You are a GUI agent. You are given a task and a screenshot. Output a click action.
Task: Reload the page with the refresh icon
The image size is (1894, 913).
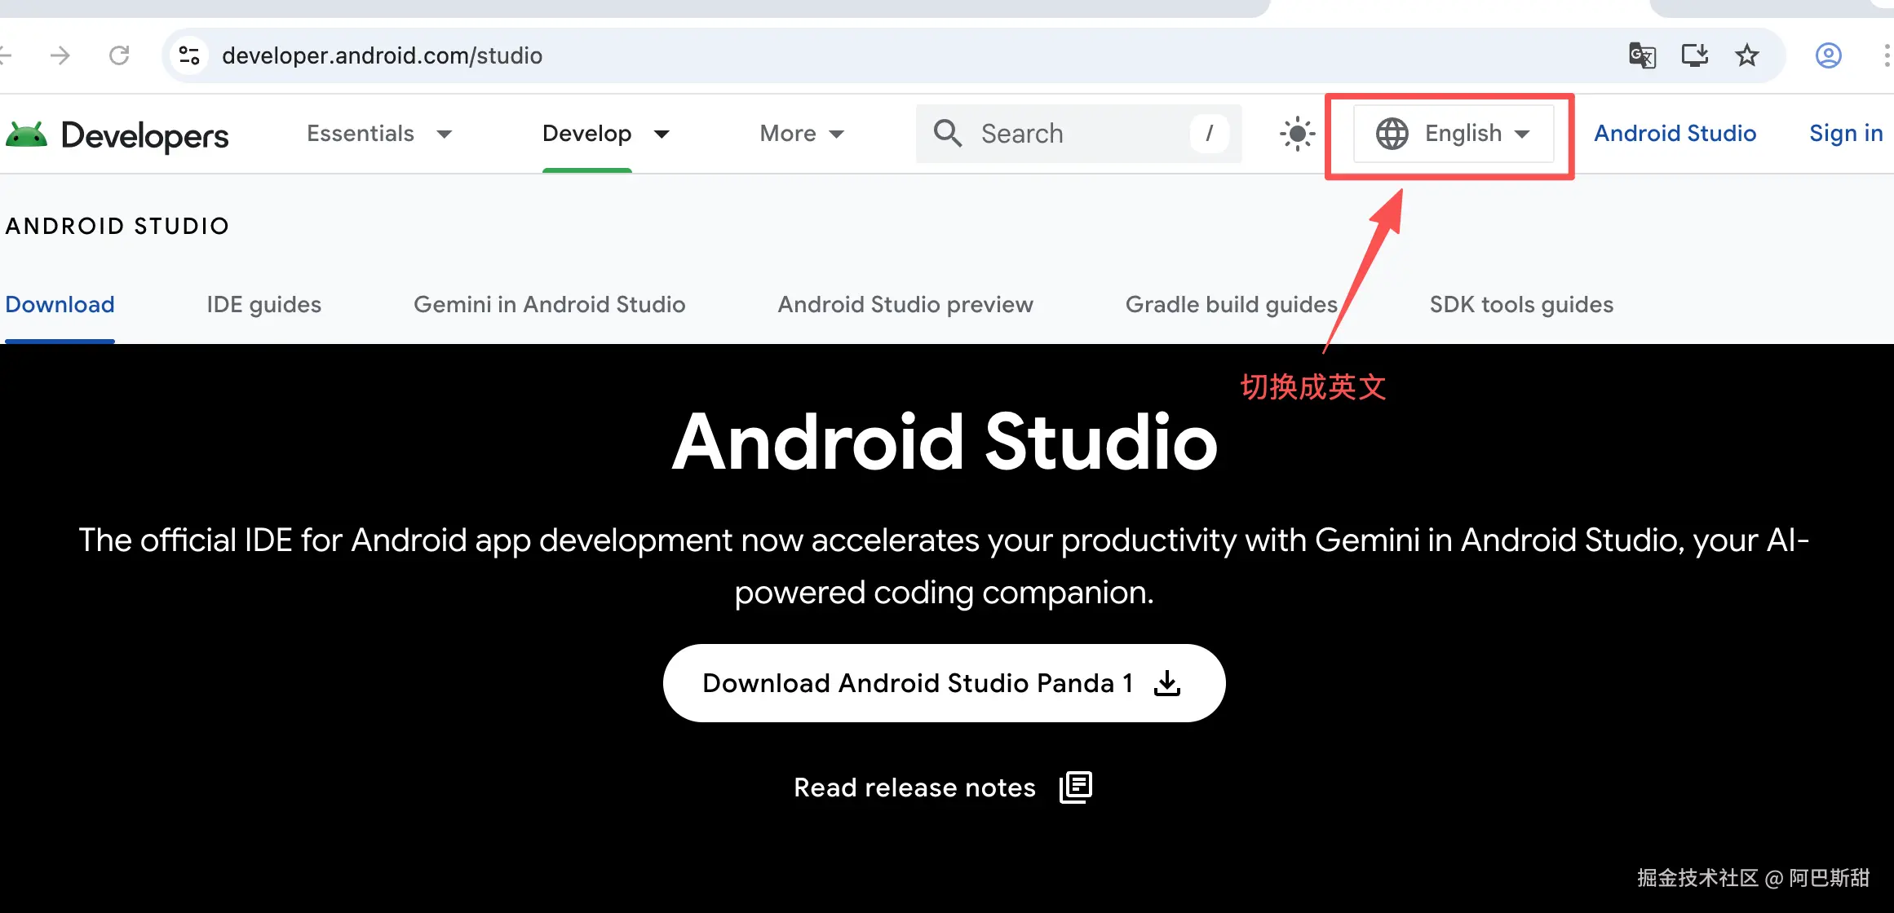click(x=119, y=55)
